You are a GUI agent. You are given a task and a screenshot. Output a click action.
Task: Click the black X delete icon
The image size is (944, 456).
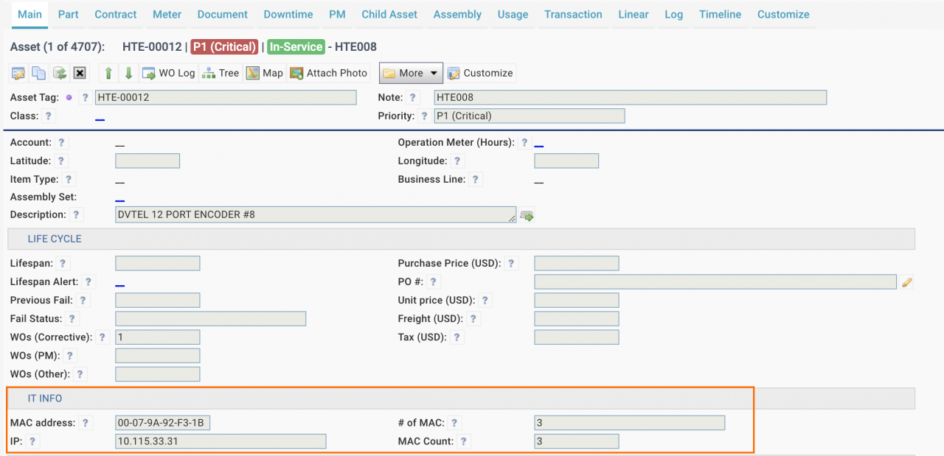pos(80,73)
